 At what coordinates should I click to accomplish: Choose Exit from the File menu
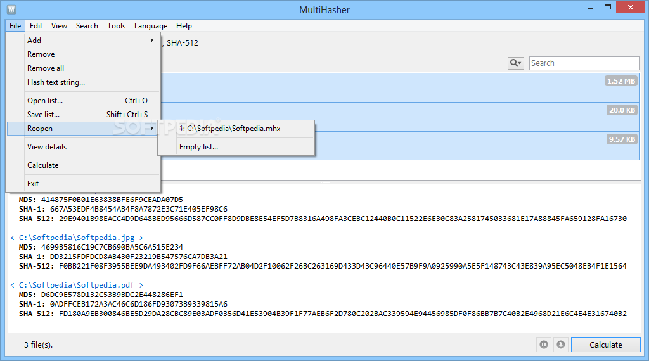point(83,183)
